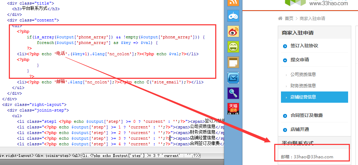Click the arrow icon beside 店铺开通
The height and width of the screenshot is (165, 358).
[x=285, y=130]
